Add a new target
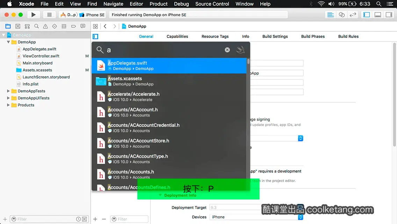Viewport: 397px width, 224px height. point(95,219)
